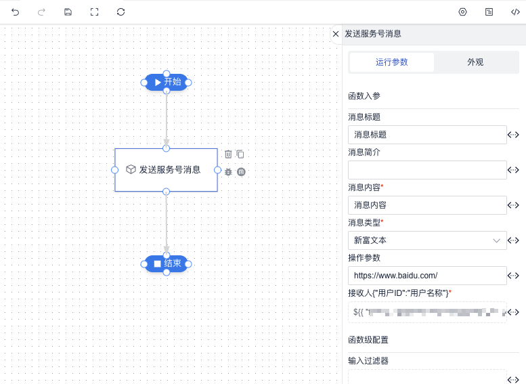Toggle fullscreen view of the canvas
The image size is (526, 384).
[94, 12]
